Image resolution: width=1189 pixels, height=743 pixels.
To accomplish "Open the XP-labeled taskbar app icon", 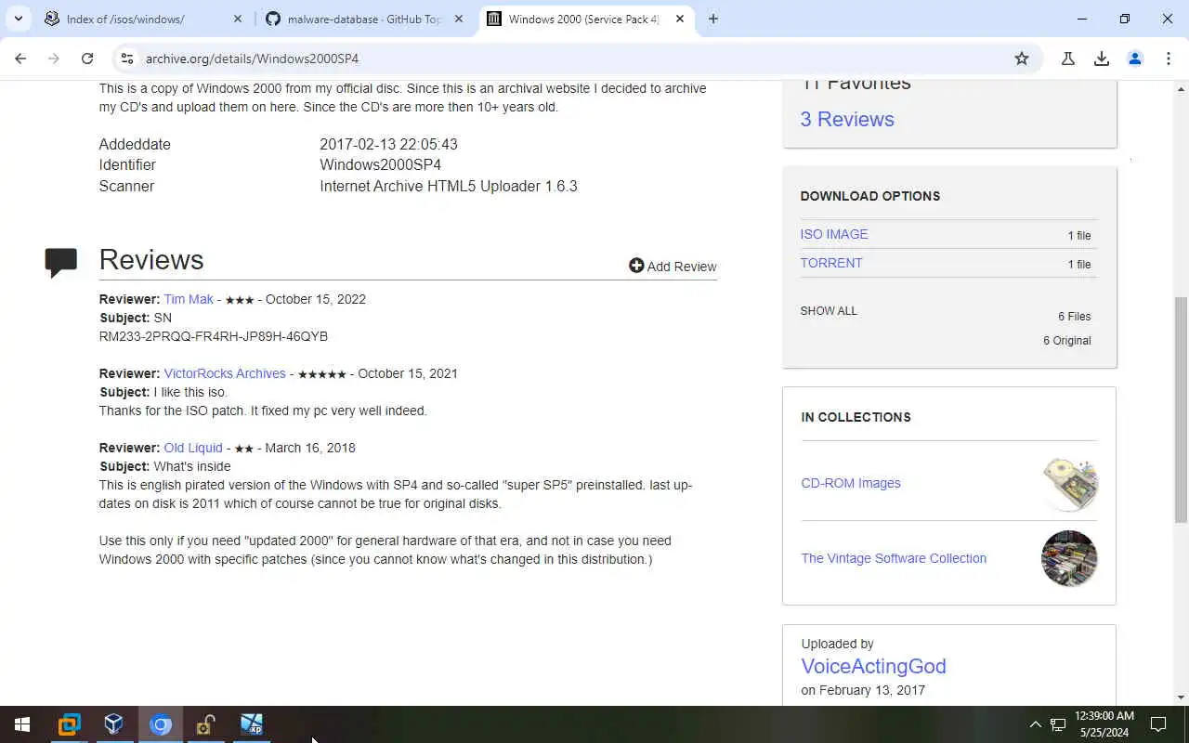I will 252,724.
